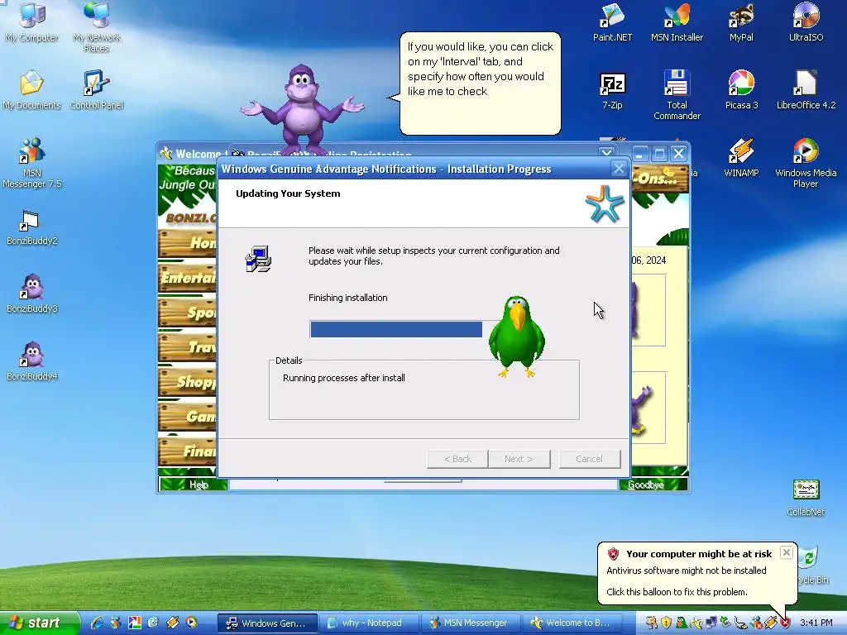
Task: Click the Winamp lightning quick launch icon
Action: [x=172, y=623]
